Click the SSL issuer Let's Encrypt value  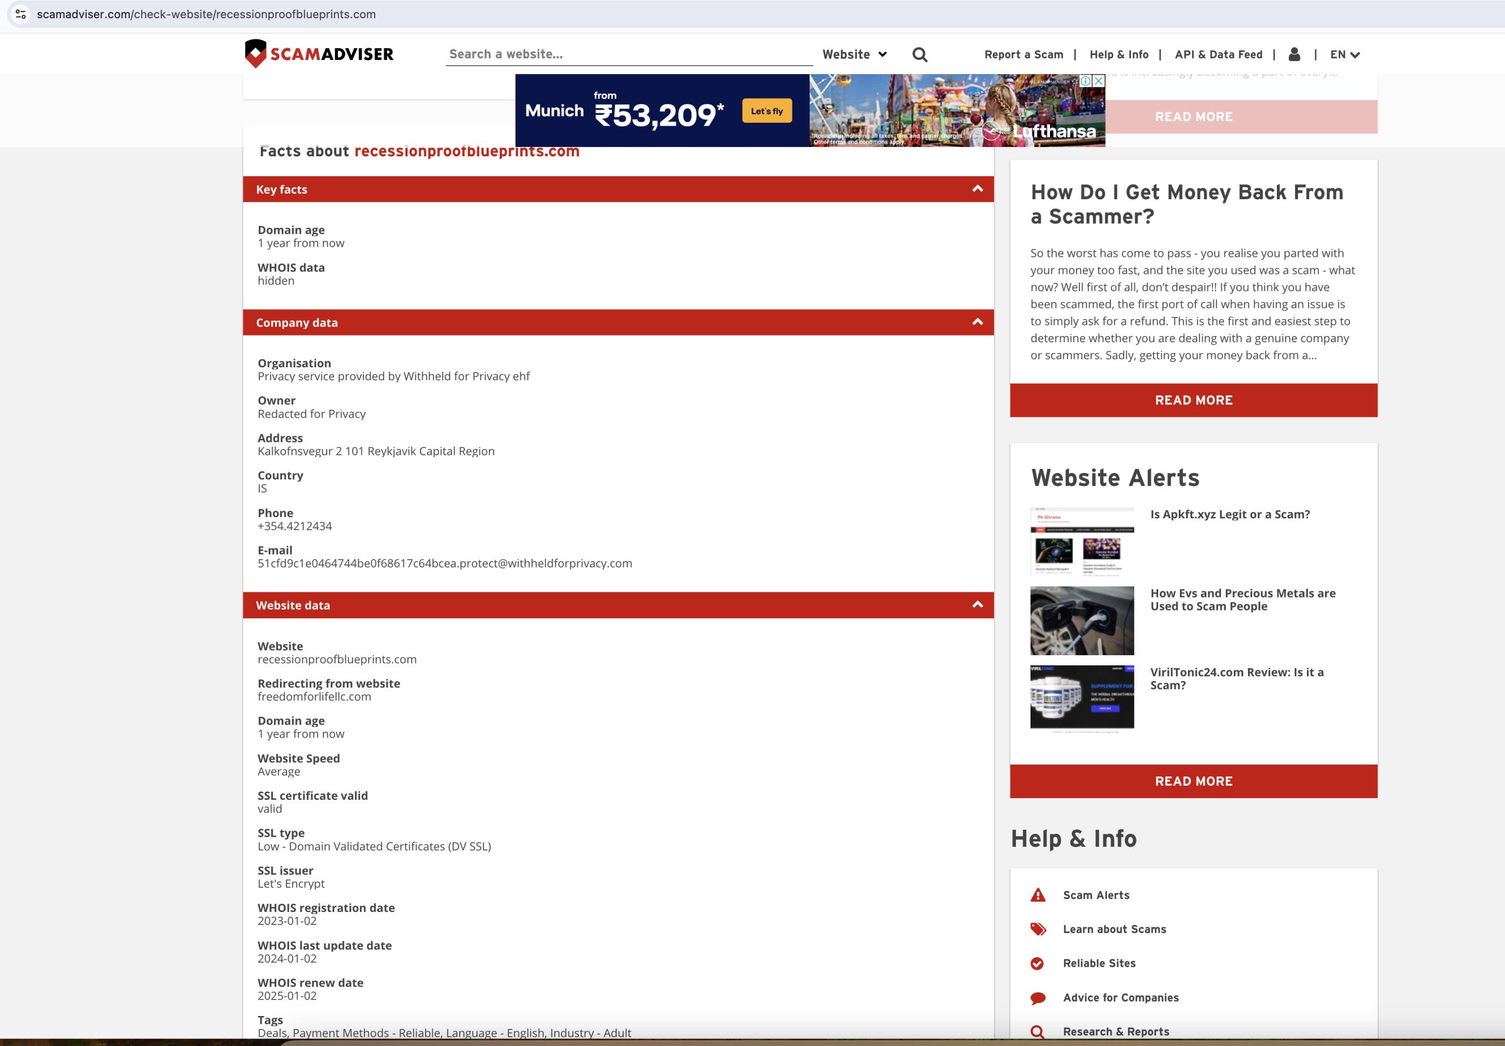pyautogui.click(x=290, y=883)
